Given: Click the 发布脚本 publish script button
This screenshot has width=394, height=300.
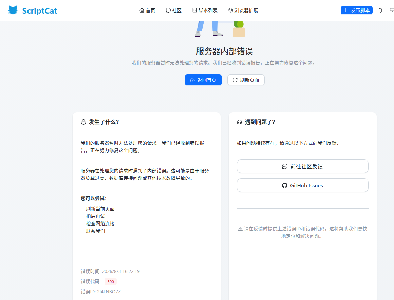Looking at the screenshot, I should pyautogui.click(x=357, y=10).
